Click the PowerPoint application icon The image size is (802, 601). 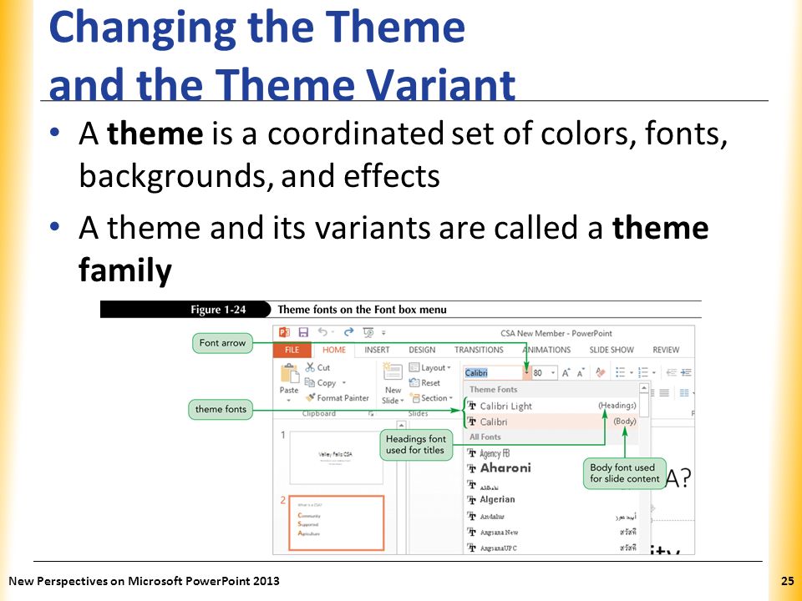pyautogui.click(x=284, y=333)
